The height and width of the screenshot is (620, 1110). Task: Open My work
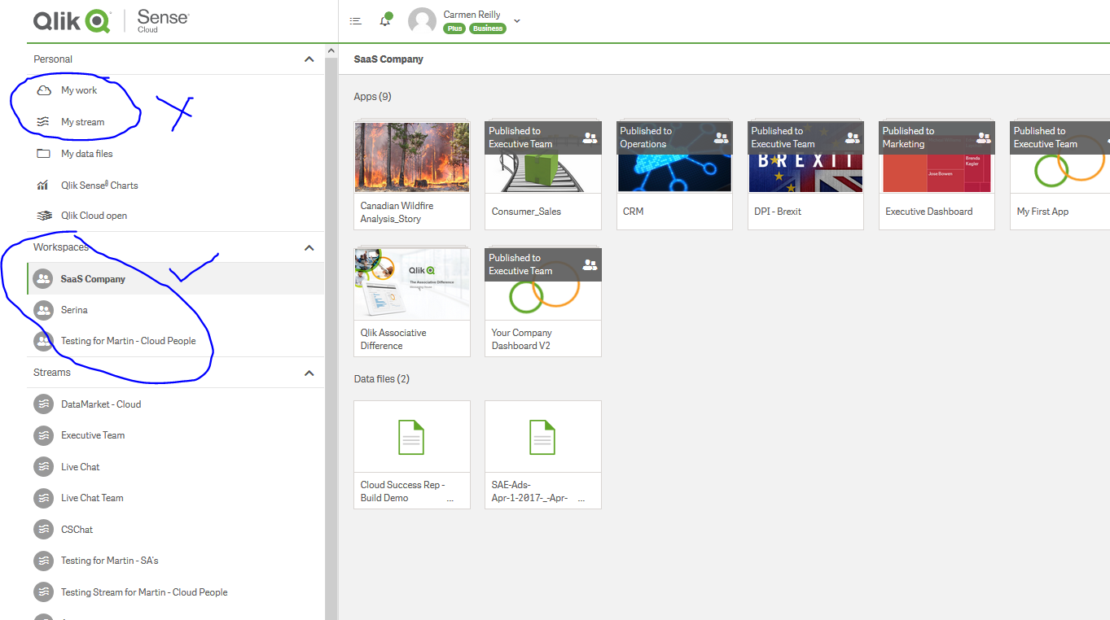click(x=79, y=90)
